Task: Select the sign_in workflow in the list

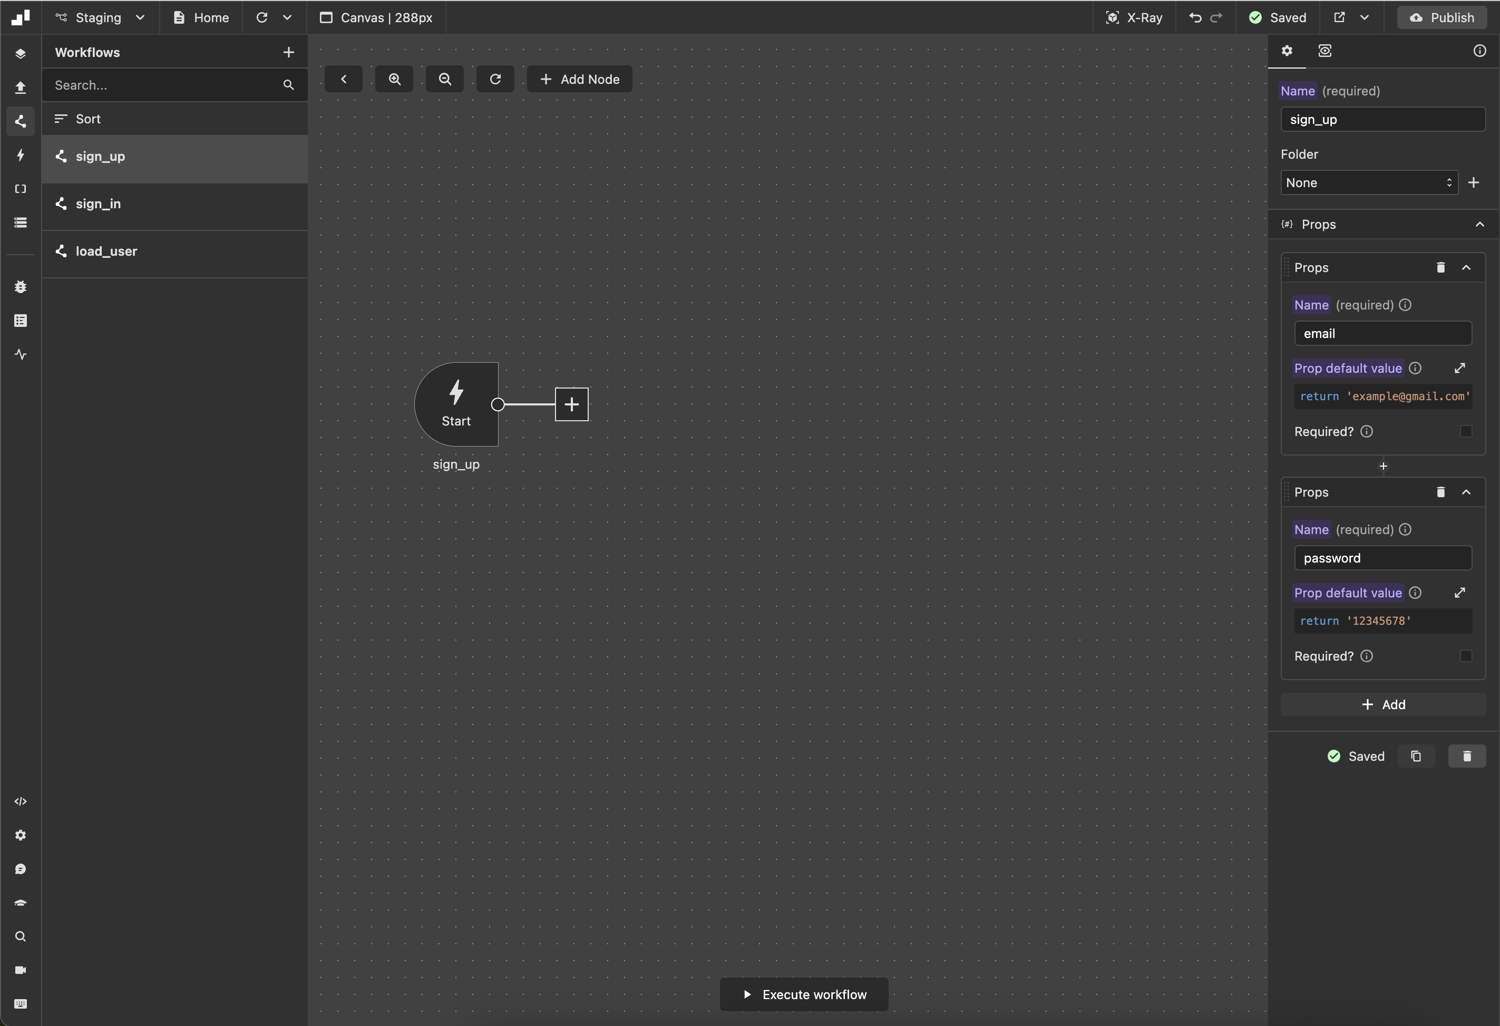Action: pyautogui.click(x=98, y=204)
